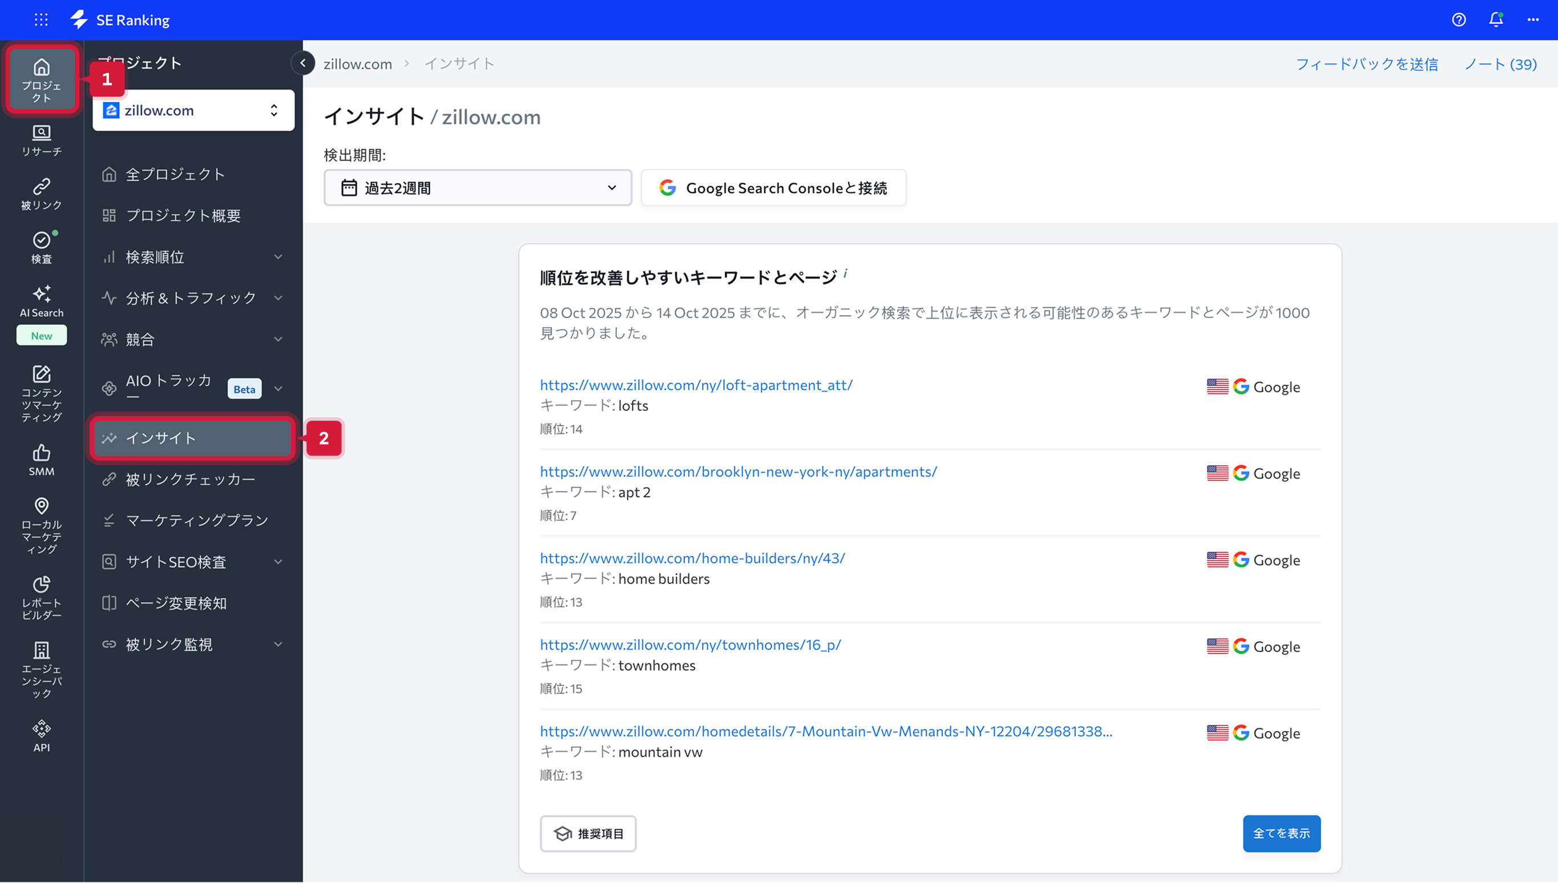Open the zillow.com project switcher
The image size is (1558, 883).
193,110
